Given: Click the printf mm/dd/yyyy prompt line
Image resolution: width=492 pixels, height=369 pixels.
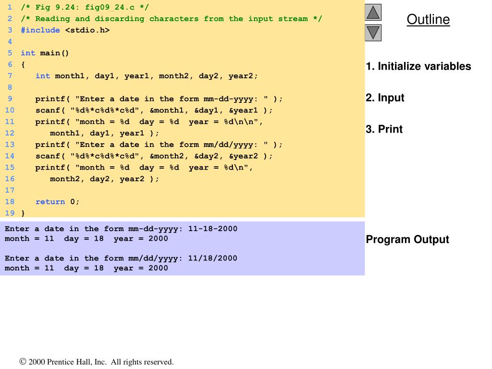Looking at the screenshot, I should point(159,145).
